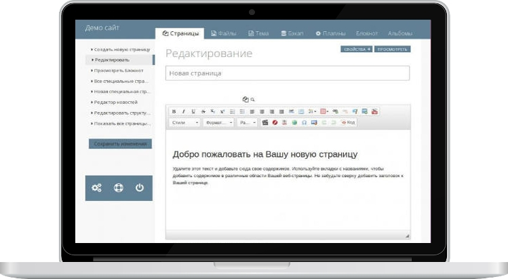The image size is (508, 279).
Task: Click the magnifier icon above the editor
Action: click(252, 100)
